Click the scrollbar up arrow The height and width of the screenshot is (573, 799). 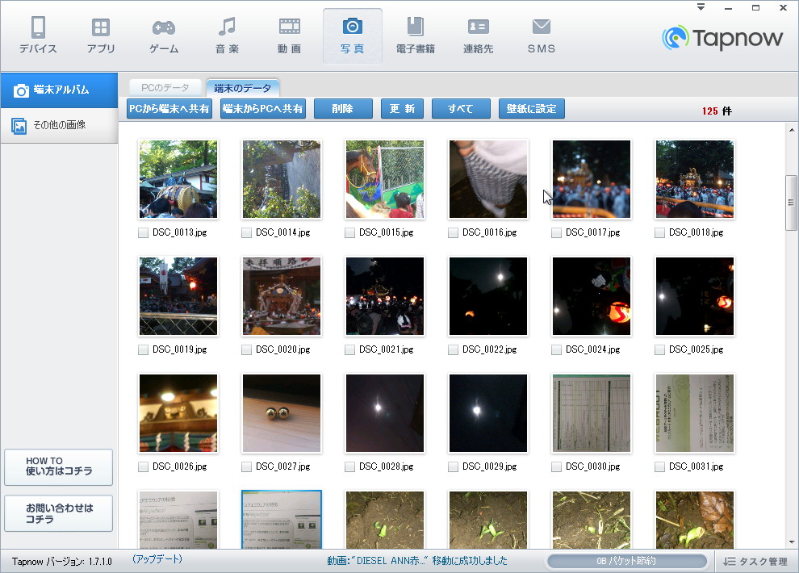pyautogui.click(x=792, y=129)
